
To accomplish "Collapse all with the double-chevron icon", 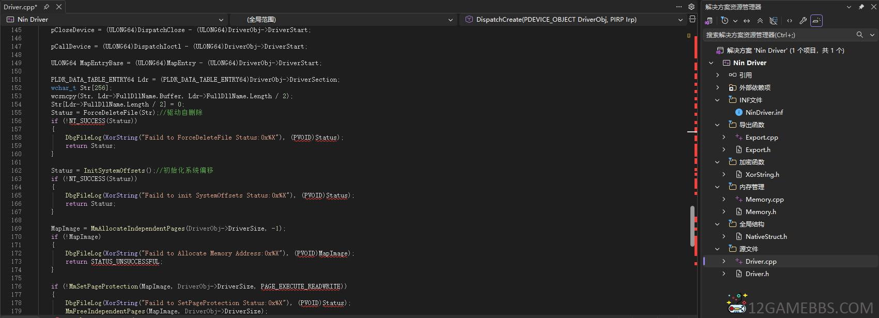I will click(760, 21).
